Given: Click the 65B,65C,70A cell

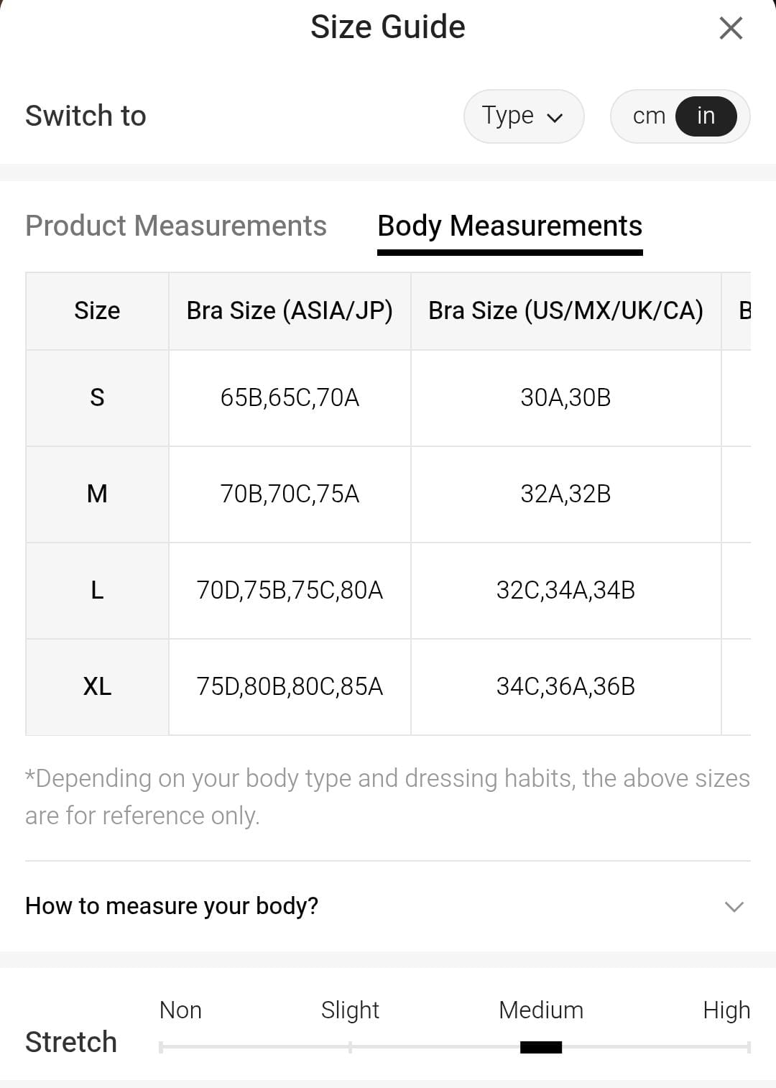Looking at the screenshot, I should [x=290, y=397].
